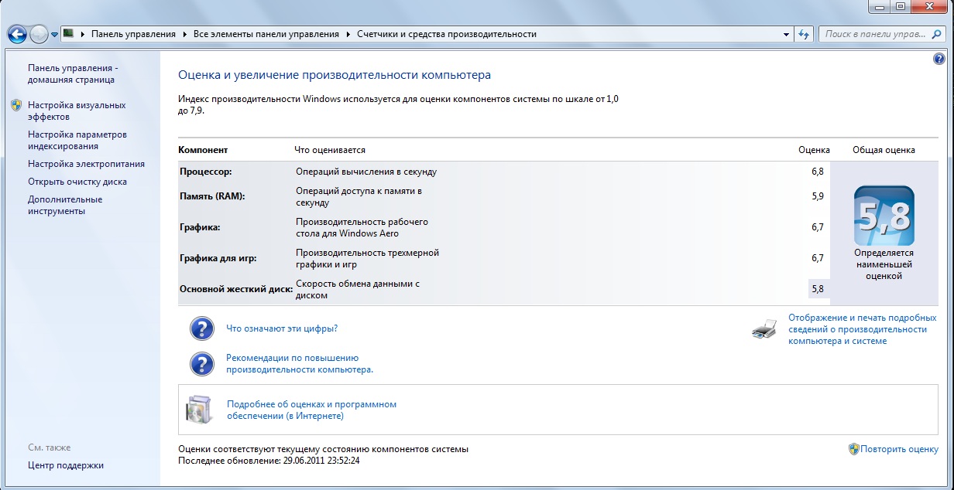Open 'Открыть очистку диска' sidebar link
Image resolution: width=954 pixels, height=490 pixels.
[x=77, y=182]
